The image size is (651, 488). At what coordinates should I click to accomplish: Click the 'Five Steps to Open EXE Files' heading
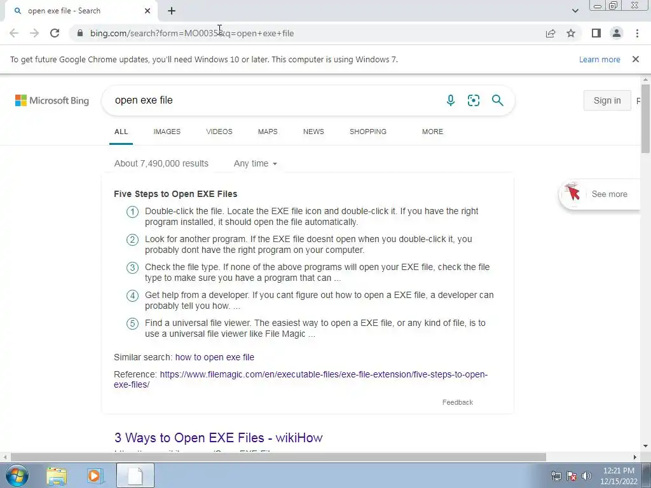[x=175, y=194]
